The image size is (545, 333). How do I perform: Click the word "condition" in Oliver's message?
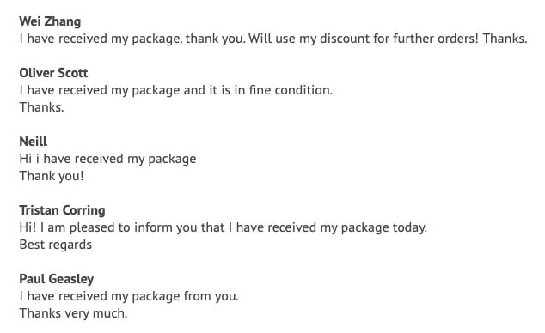click(x=303, y=90)
